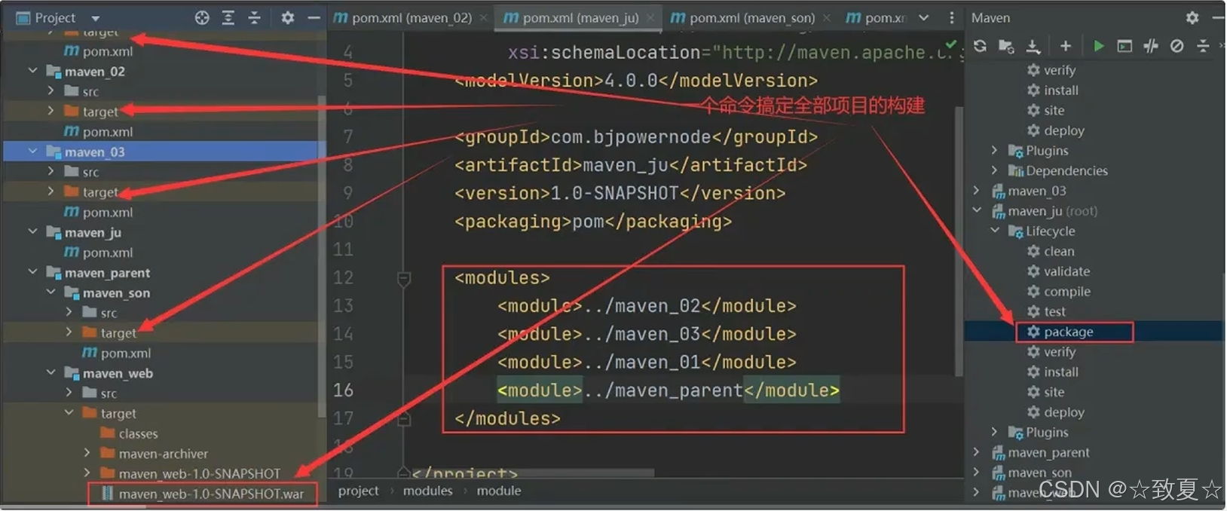1227x511 pixels.
Task: Expand the maven-archiver folder
Action: [x=87, y=453]
